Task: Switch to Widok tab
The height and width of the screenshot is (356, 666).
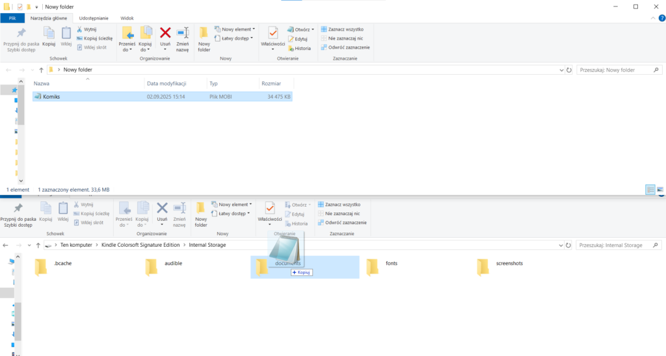Action: 127,18
